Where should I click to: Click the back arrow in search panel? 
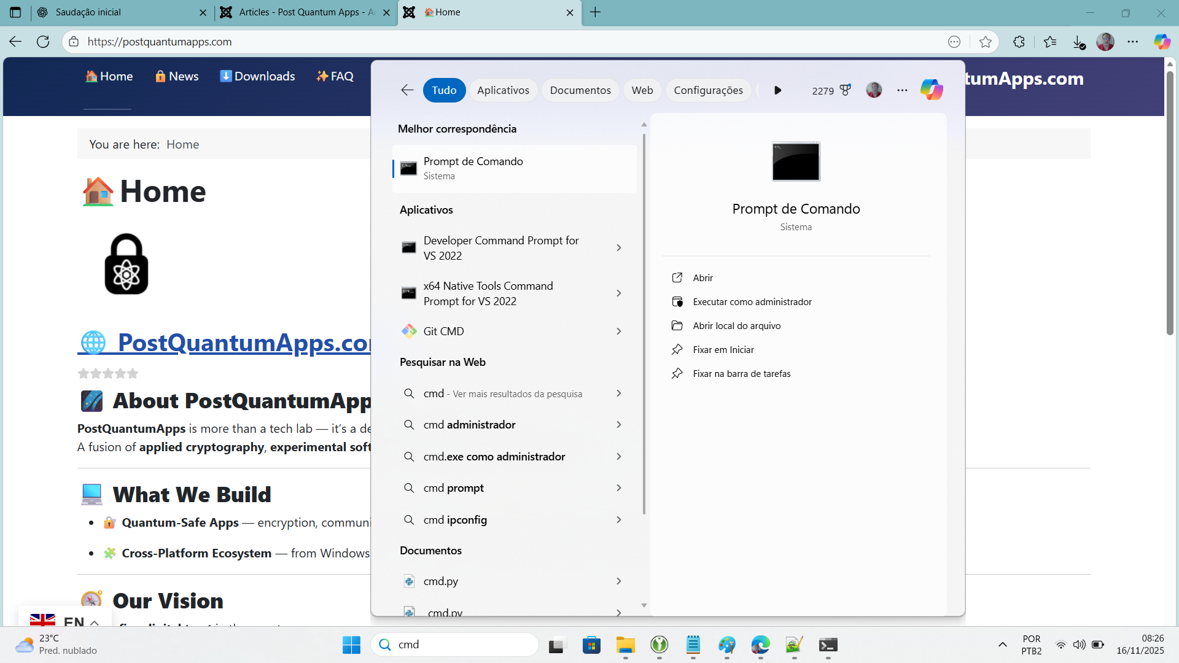click(x=407, y=90)
